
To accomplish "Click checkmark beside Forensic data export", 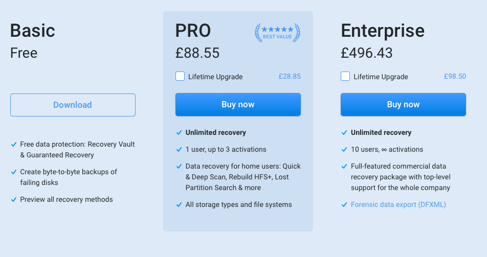I will pos(344,205).
